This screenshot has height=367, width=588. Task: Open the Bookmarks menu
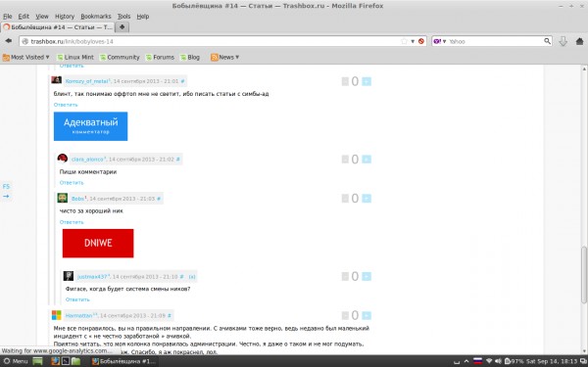coord(96,16)
